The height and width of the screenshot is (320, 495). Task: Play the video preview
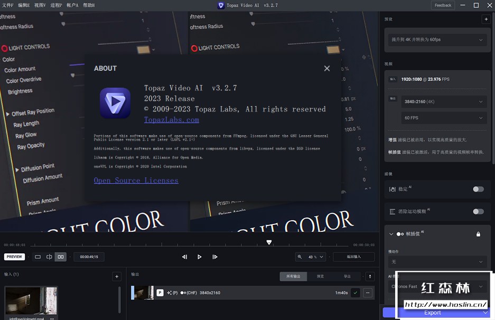click(x=200, y=257)
